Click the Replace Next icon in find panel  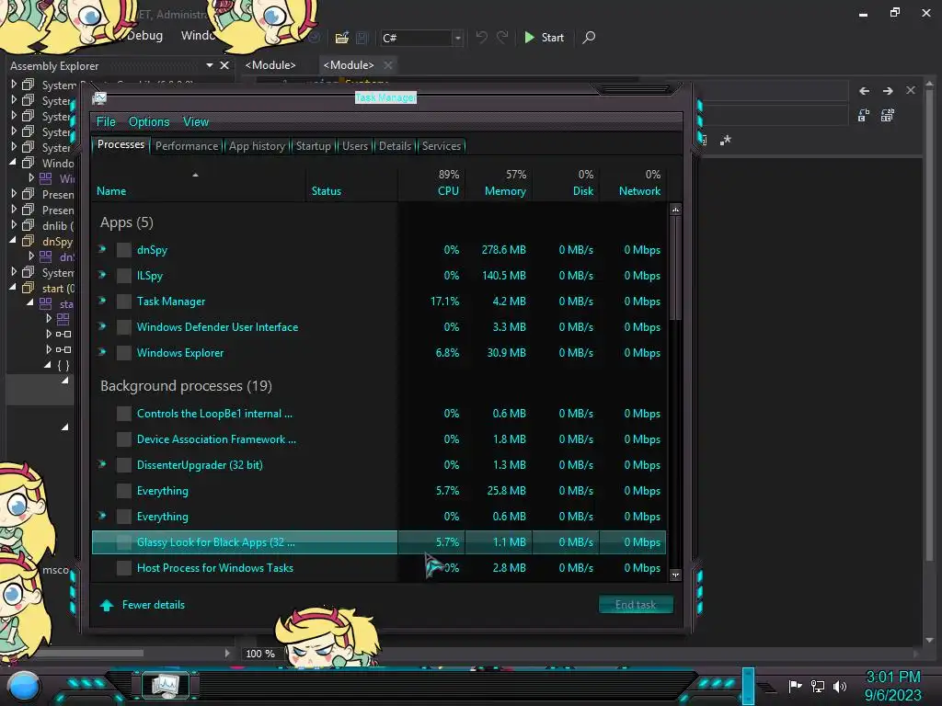tap(864, 115)
